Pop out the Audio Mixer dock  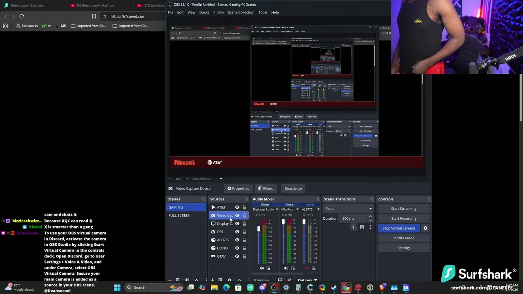pyautogui.click(x=317, y=199)
